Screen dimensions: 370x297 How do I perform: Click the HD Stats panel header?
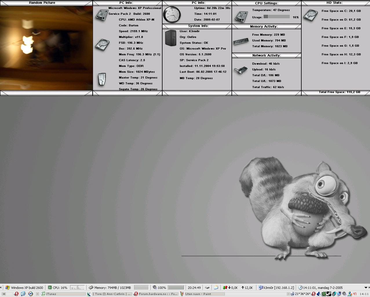tap(336, 3)
